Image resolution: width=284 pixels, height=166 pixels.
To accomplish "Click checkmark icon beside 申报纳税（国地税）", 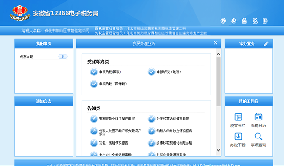I will (94, 84).
